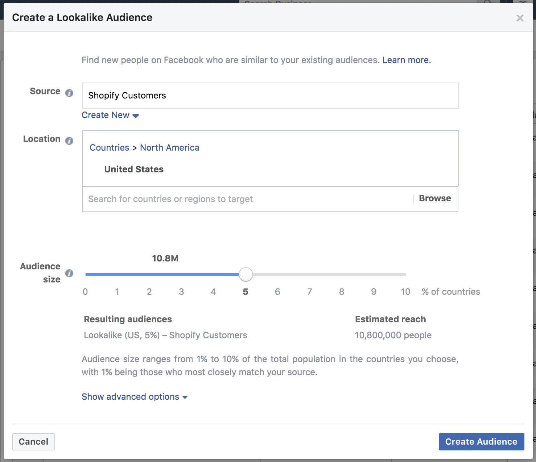Click the Countries breadcrumb link

109,148
